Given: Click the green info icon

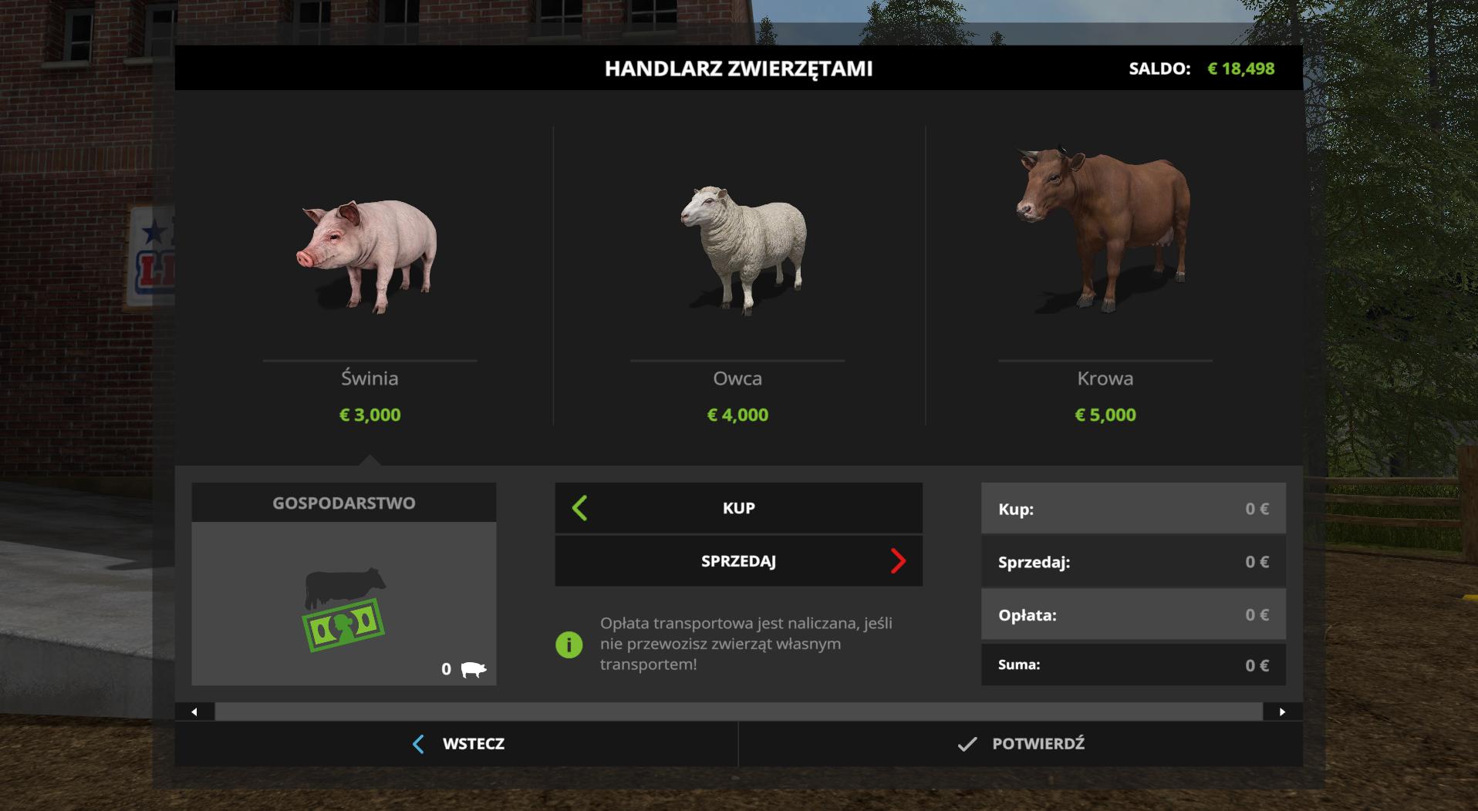Looking at the screenshot, I should [569, 644].
